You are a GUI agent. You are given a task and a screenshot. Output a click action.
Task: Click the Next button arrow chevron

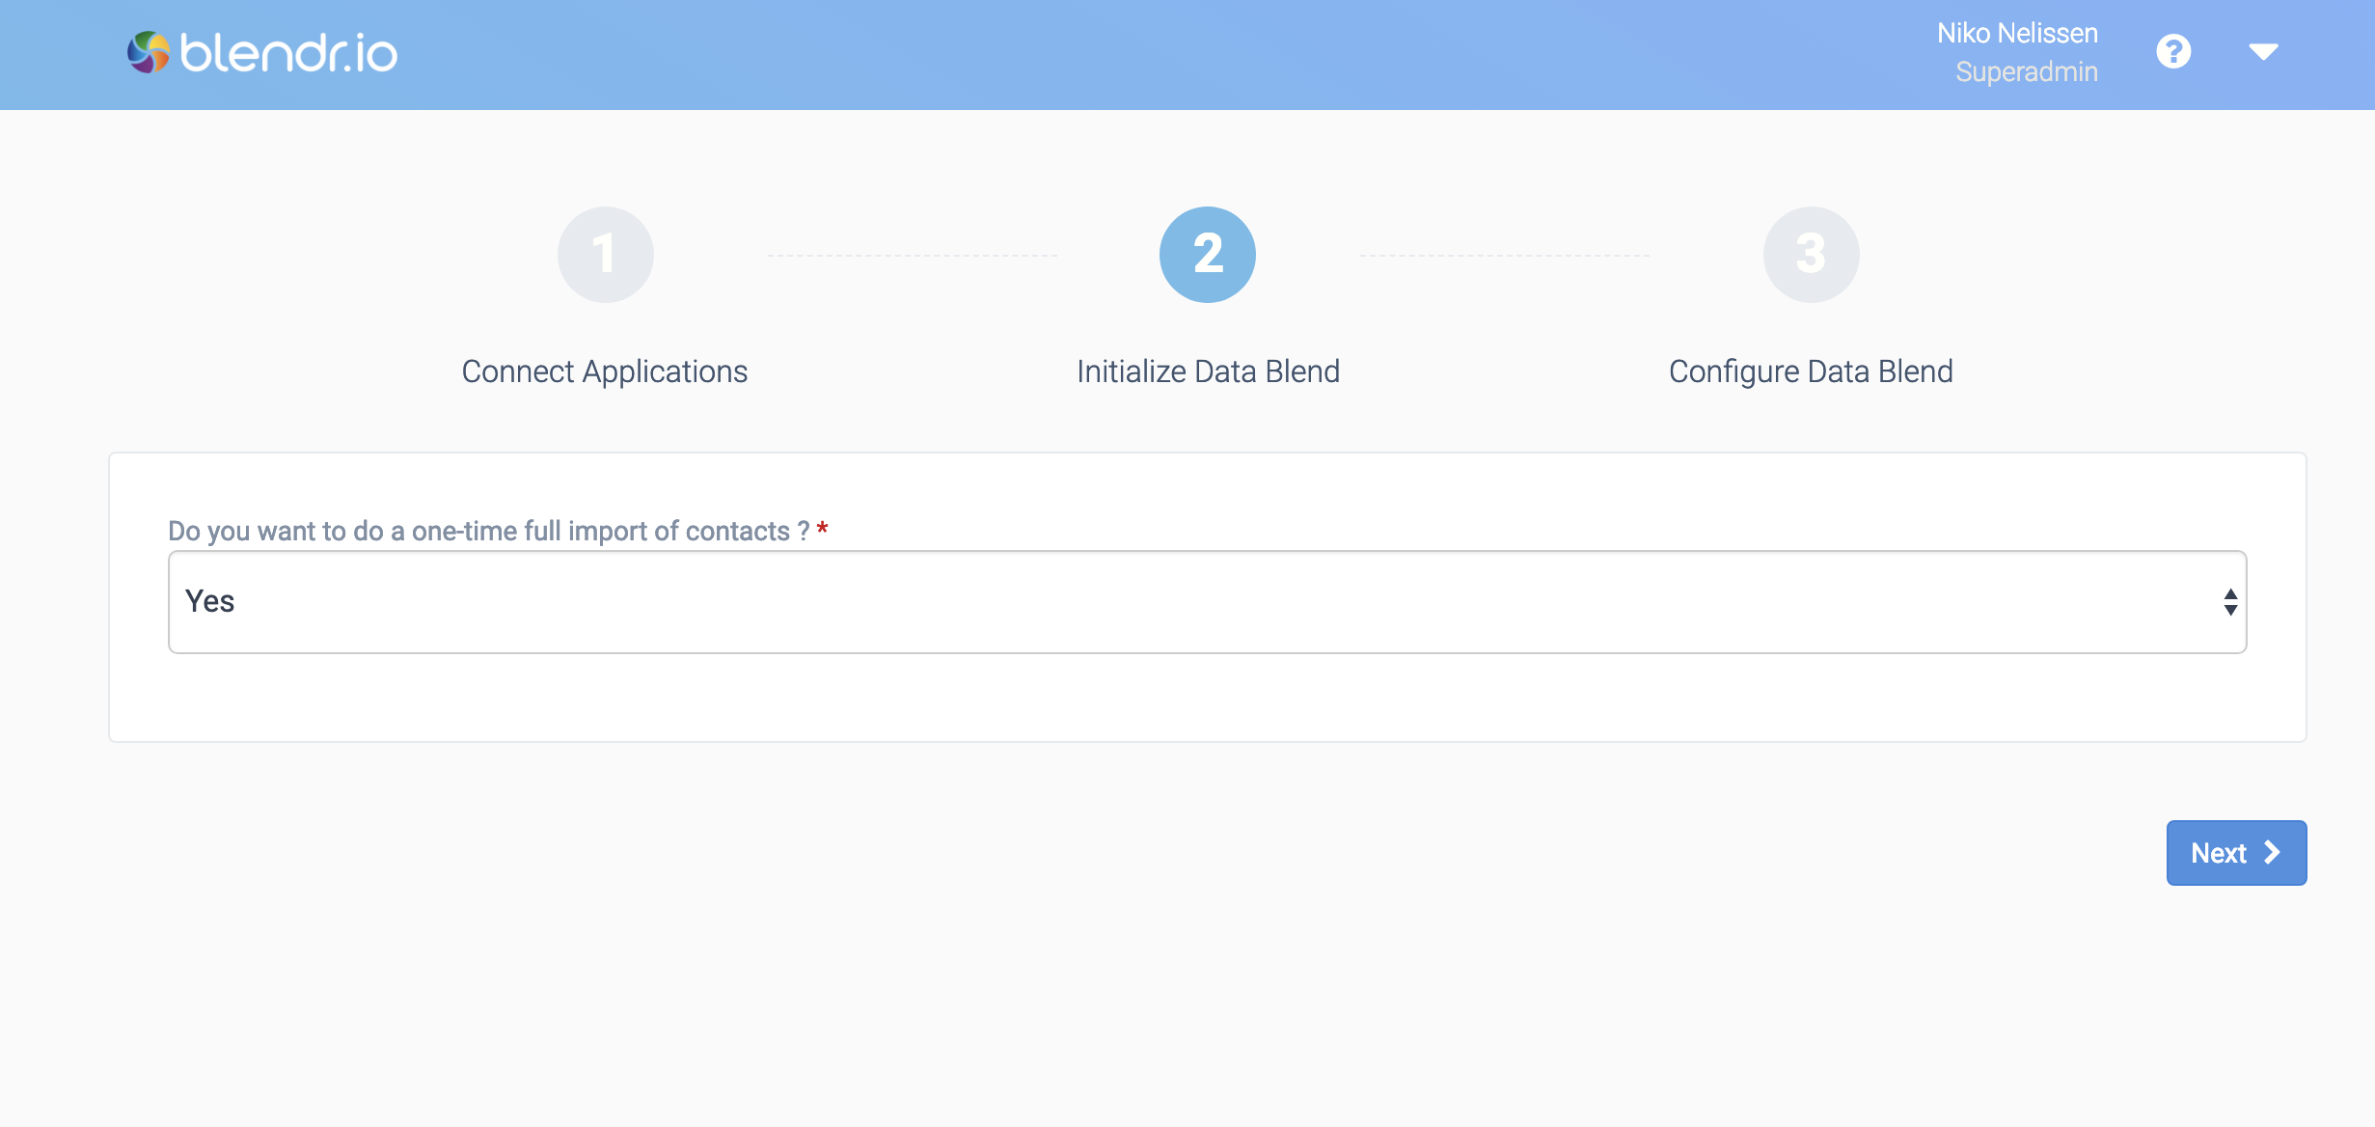point(2269,853)
